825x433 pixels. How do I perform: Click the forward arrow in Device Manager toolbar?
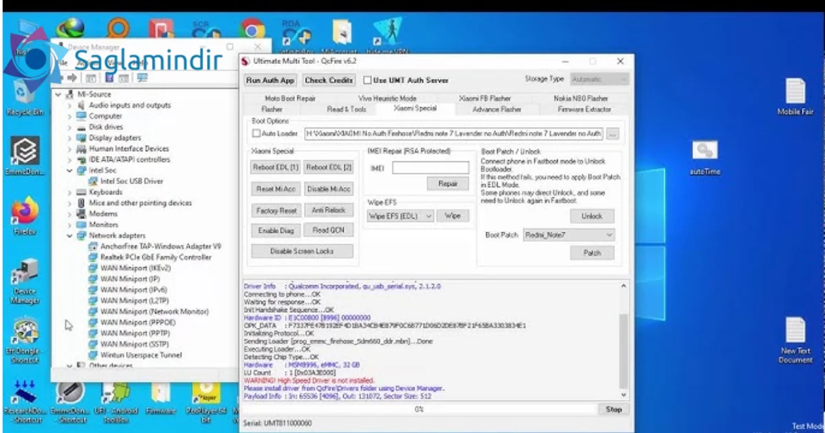click(x=74, y=78)
